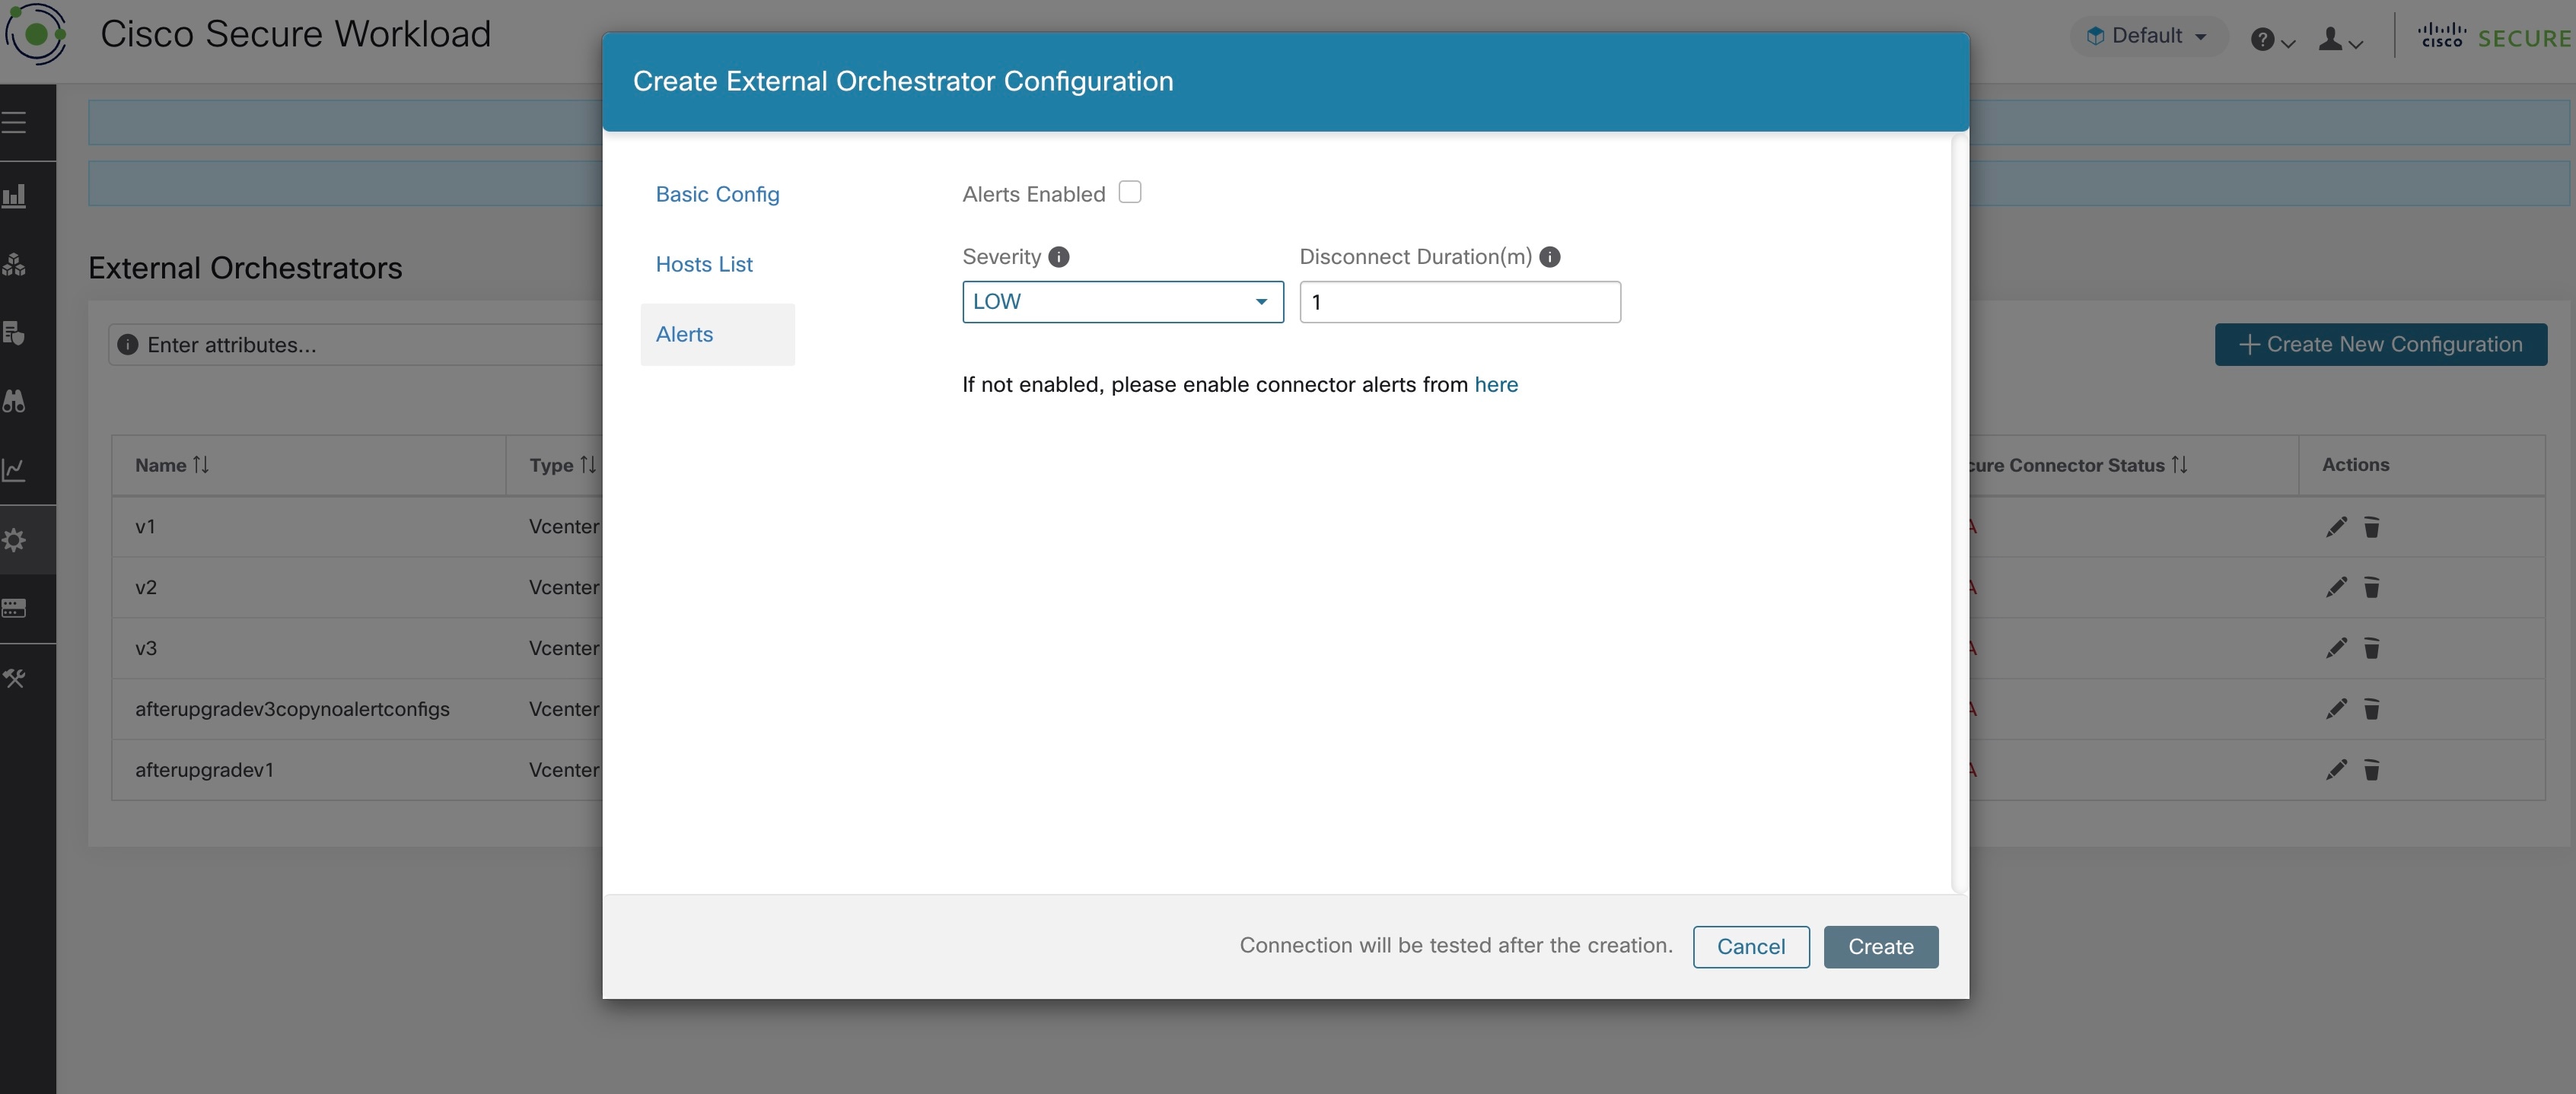Edit the v1 orchestrator with pencil icon
Viewport: 2576px width, 1094px height.
click(x=2336, y=527)
